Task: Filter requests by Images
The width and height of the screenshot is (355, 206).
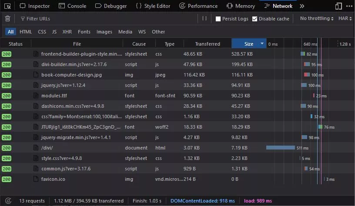Action: [x=104, y=32]
